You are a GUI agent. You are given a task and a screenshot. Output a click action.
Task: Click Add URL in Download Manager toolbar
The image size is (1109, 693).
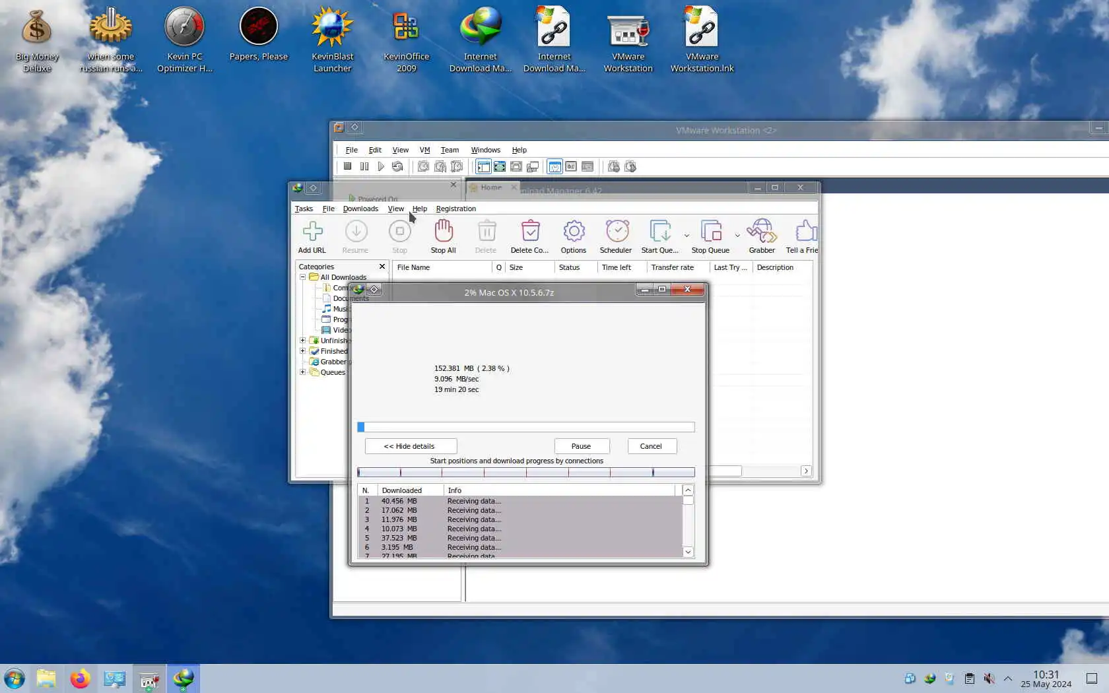(x=312, y=237)
